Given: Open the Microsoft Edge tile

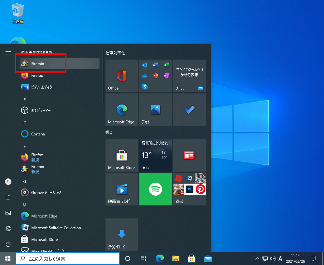Looking at the screenshot, I should [x=121, y=110].
